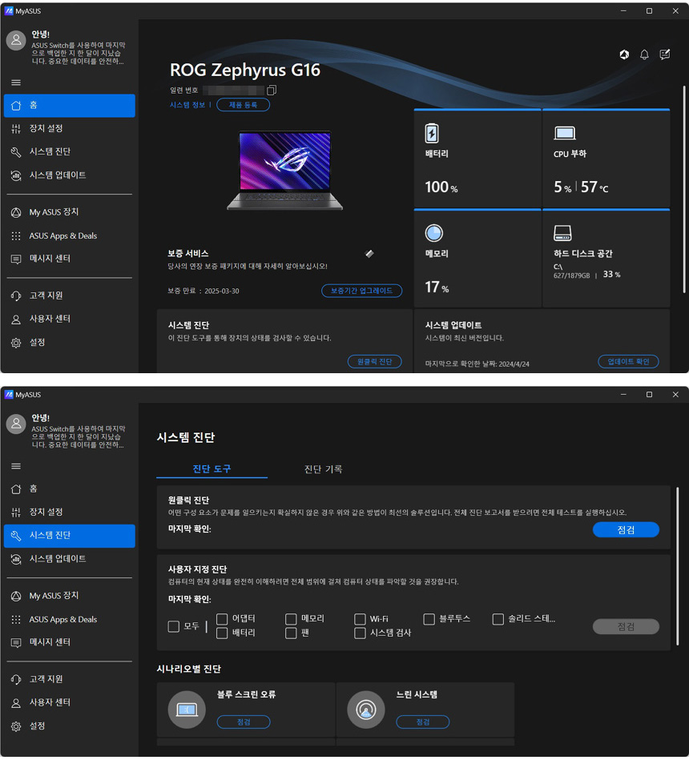The width and height of the screenshot is (689, 760).
Task: Click the 보증 서비스 tag icon
Action: (x=369, y=254)
